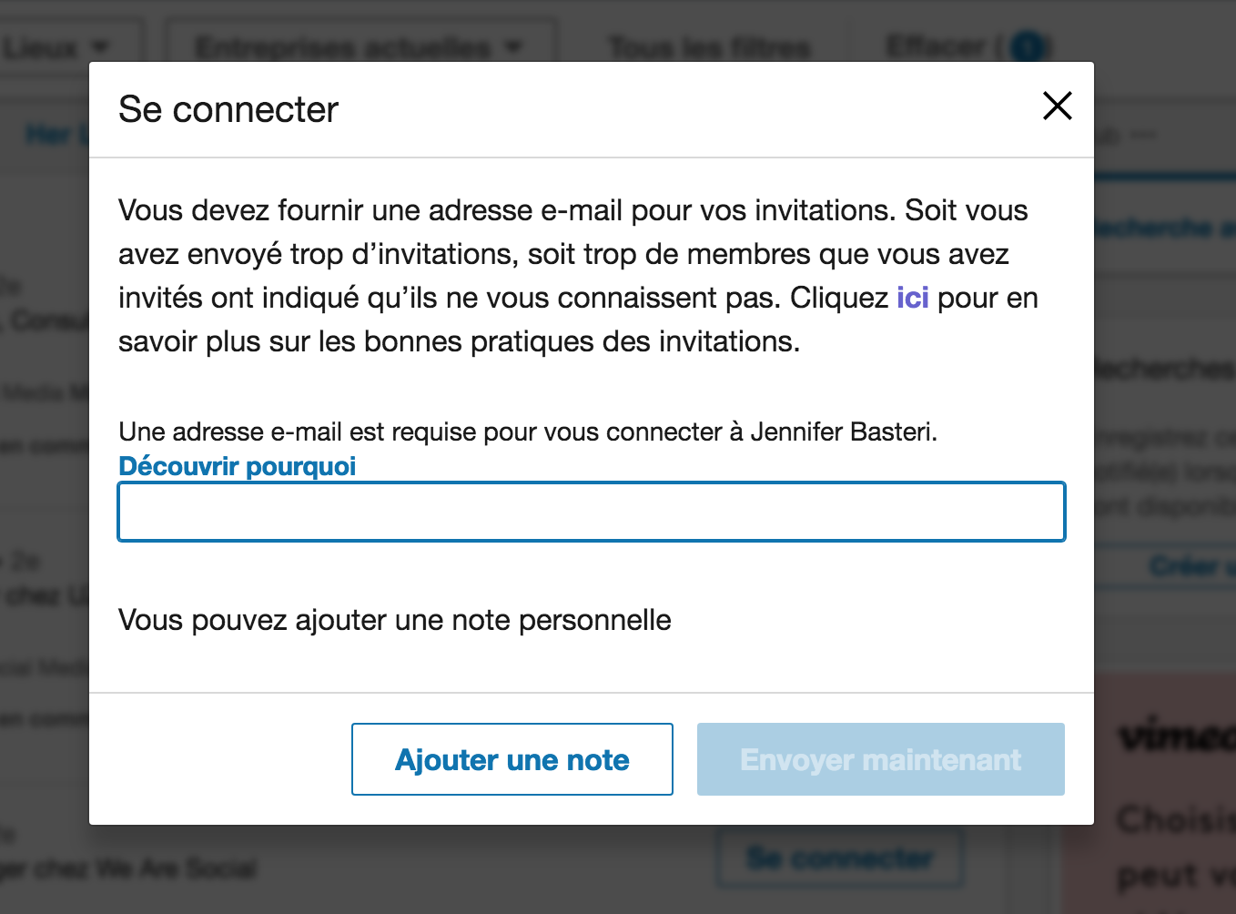1236x914 pixels.
Task: Click the blurred 'Recherche' link at right
Action: pos(1165,228)
